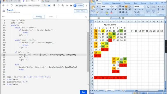Click the Merge and Center icon
Viewport: 167px width, 94px height.
129,9
